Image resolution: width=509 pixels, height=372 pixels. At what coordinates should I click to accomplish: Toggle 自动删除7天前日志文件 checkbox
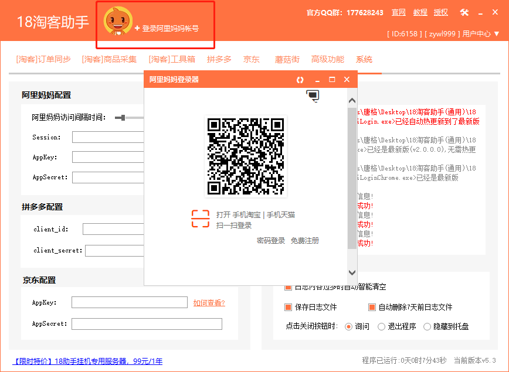coord(372,307)
